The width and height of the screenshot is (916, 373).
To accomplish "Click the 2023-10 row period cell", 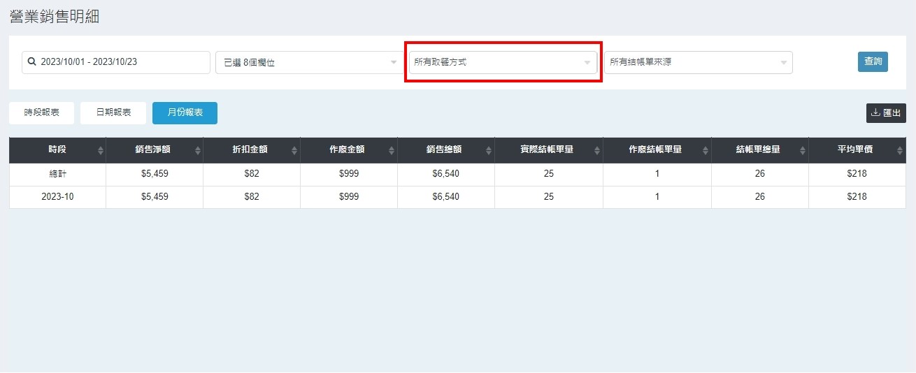I will tap(57, 197).
